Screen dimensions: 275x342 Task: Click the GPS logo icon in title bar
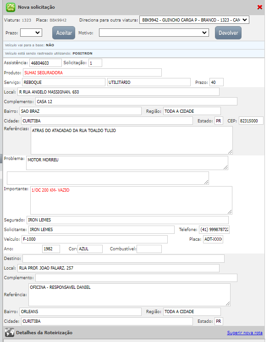(10, 7)
